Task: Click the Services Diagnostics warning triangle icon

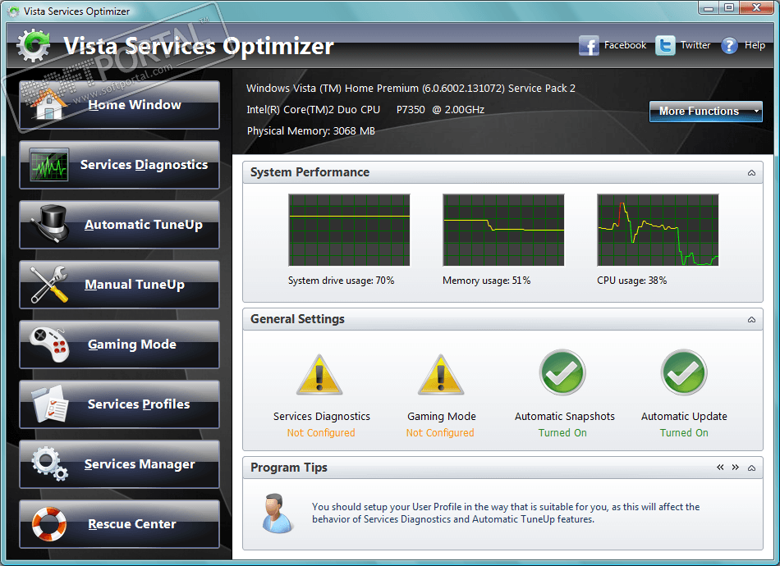Action: click(x=319, y=375)
